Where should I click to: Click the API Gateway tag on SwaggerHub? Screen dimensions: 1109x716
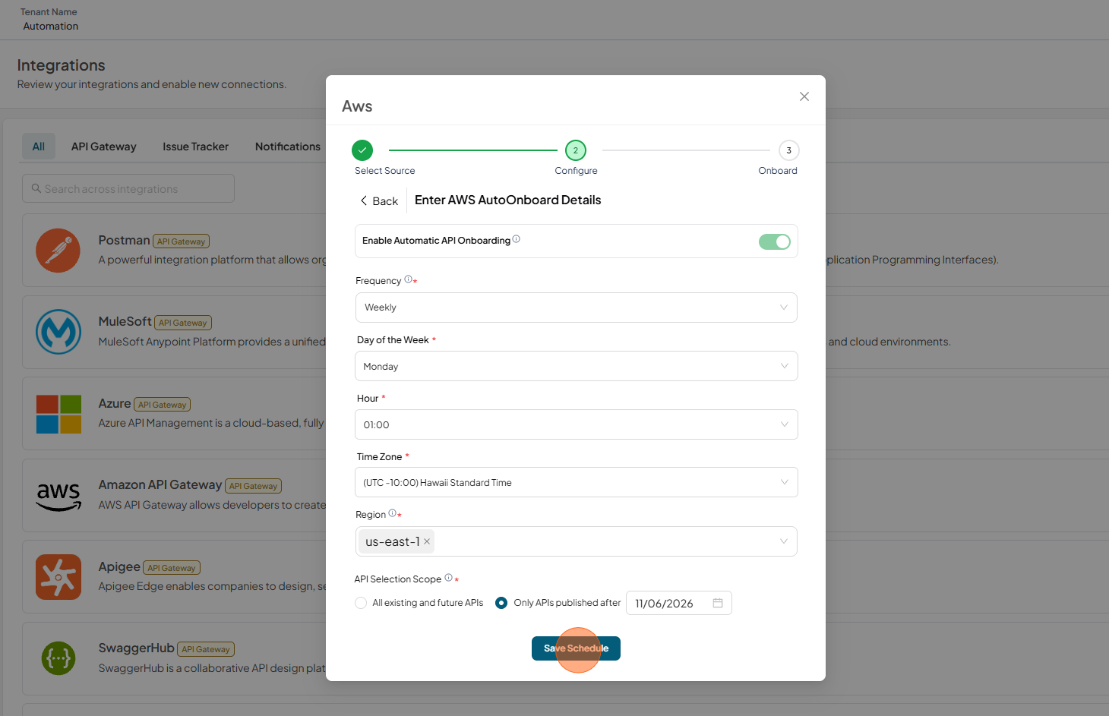(206, 649)
